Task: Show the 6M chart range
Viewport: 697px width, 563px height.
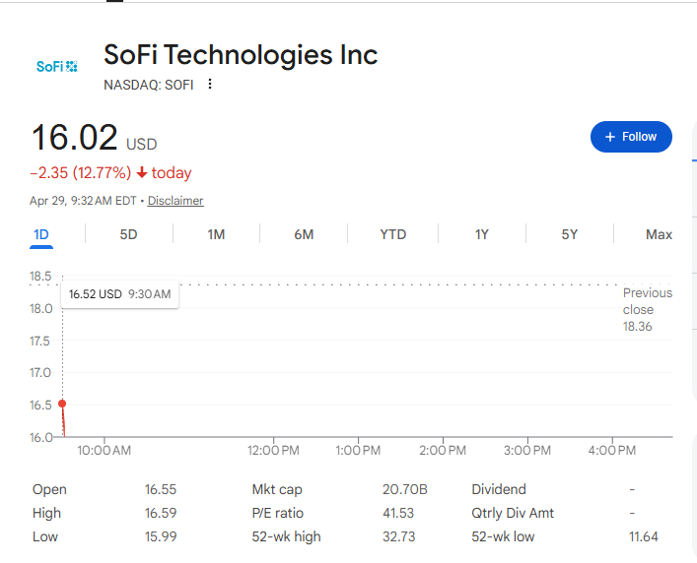Action: tap(304, 234)
